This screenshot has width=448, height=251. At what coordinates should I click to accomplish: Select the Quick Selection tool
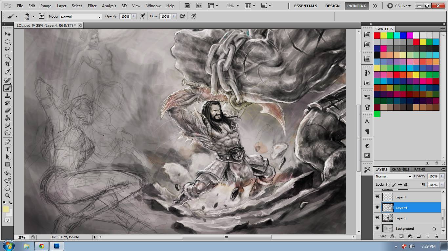[7, 57]
